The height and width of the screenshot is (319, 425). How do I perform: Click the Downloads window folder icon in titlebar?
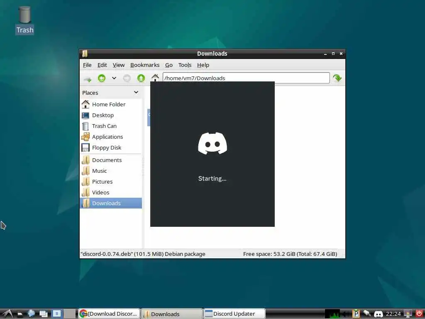[x=85, y=54]
